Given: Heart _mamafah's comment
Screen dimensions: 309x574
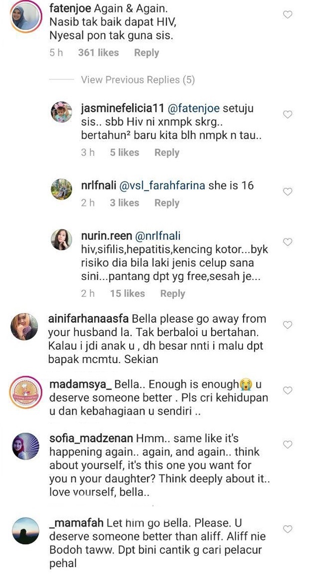Looking at the screenshot, I should pos(288,529).
